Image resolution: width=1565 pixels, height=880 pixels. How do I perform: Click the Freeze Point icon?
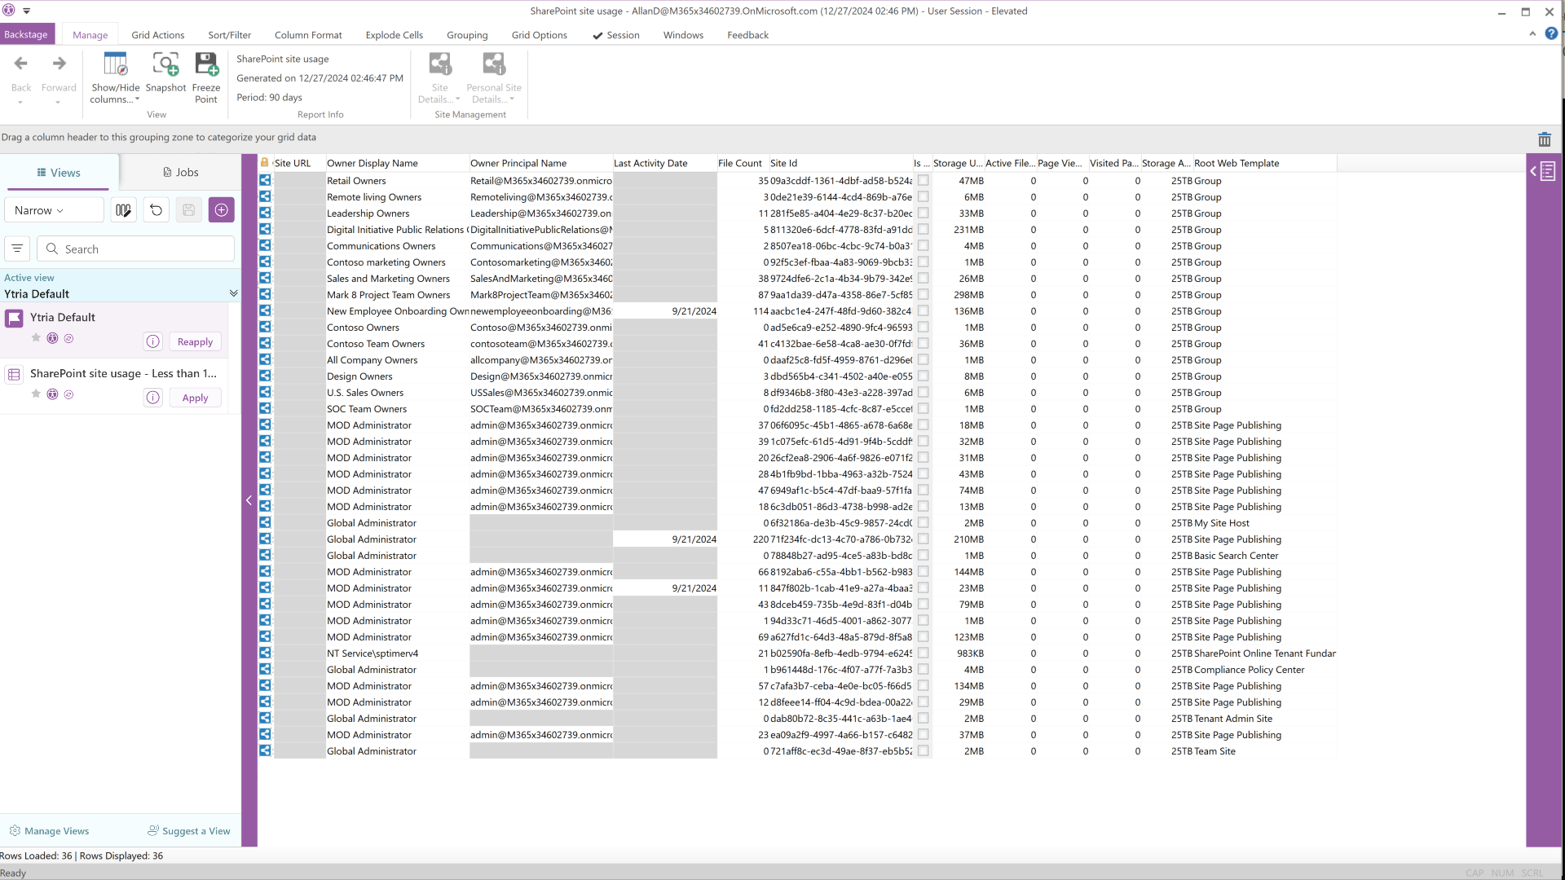[206, 65]
